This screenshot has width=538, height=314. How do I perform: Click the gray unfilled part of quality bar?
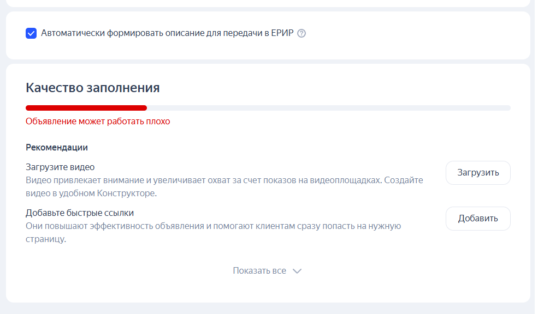coord(328,108)
